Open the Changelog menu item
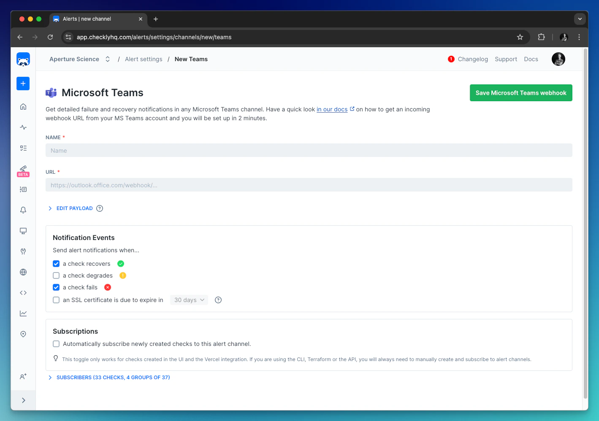The width and height of the screenshot is (599, 421). tap(472, 59)
